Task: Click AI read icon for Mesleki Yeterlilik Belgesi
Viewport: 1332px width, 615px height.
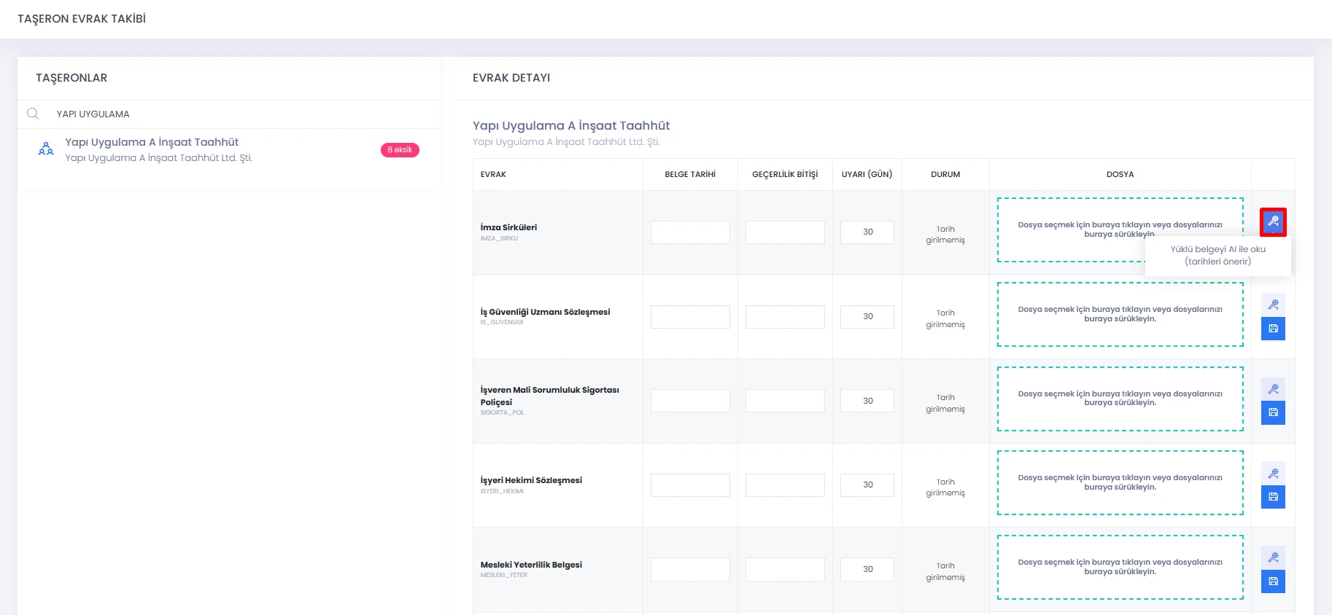Action: [1273, 557]
